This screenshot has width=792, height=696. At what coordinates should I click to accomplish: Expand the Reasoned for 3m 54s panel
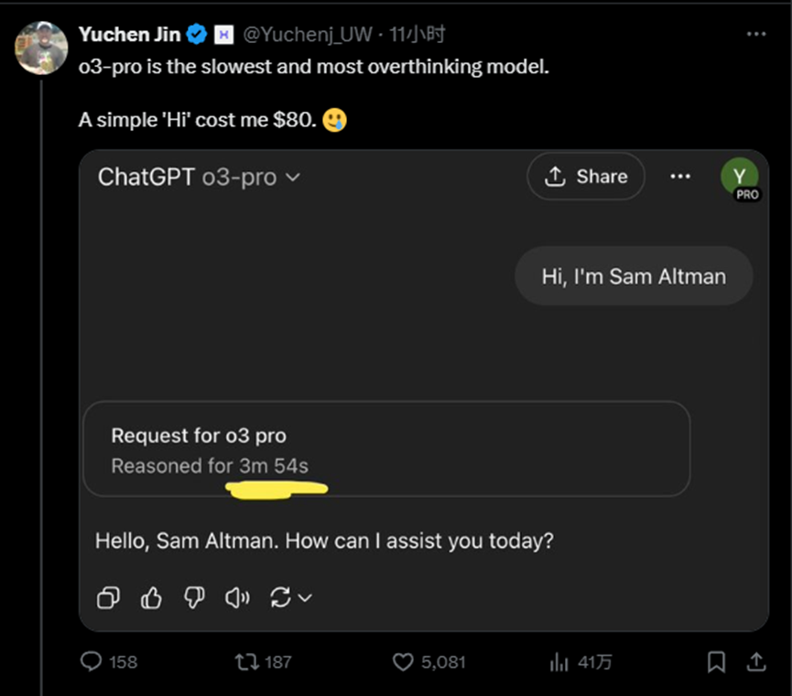tap(385, 450)
